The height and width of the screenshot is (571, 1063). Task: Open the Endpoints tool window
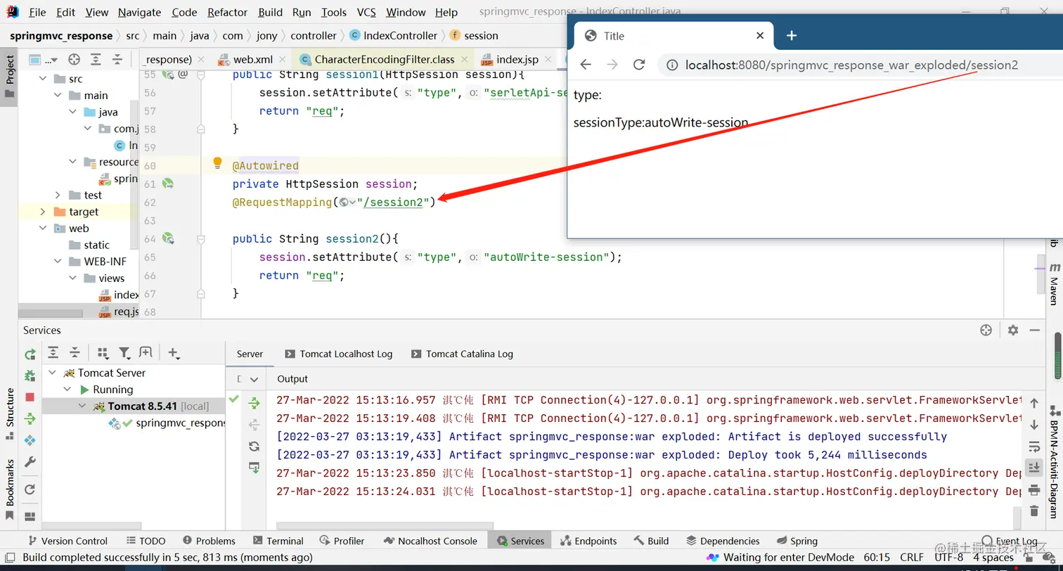pos(588,541)
